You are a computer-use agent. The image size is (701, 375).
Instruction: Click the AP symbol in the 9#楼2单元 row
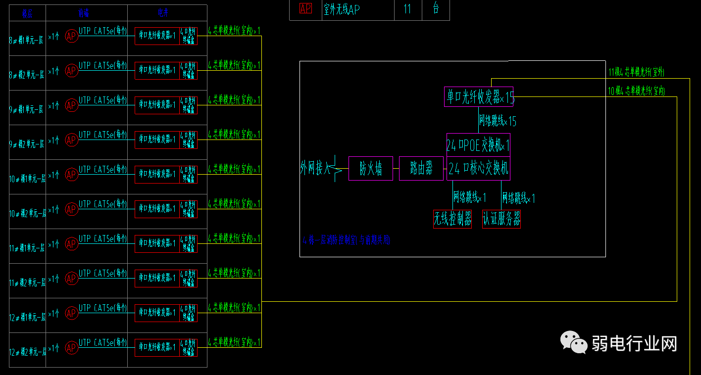[72, 140]
